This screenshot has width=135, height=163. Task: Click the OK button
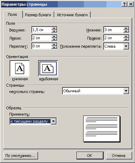pos(90,156)
